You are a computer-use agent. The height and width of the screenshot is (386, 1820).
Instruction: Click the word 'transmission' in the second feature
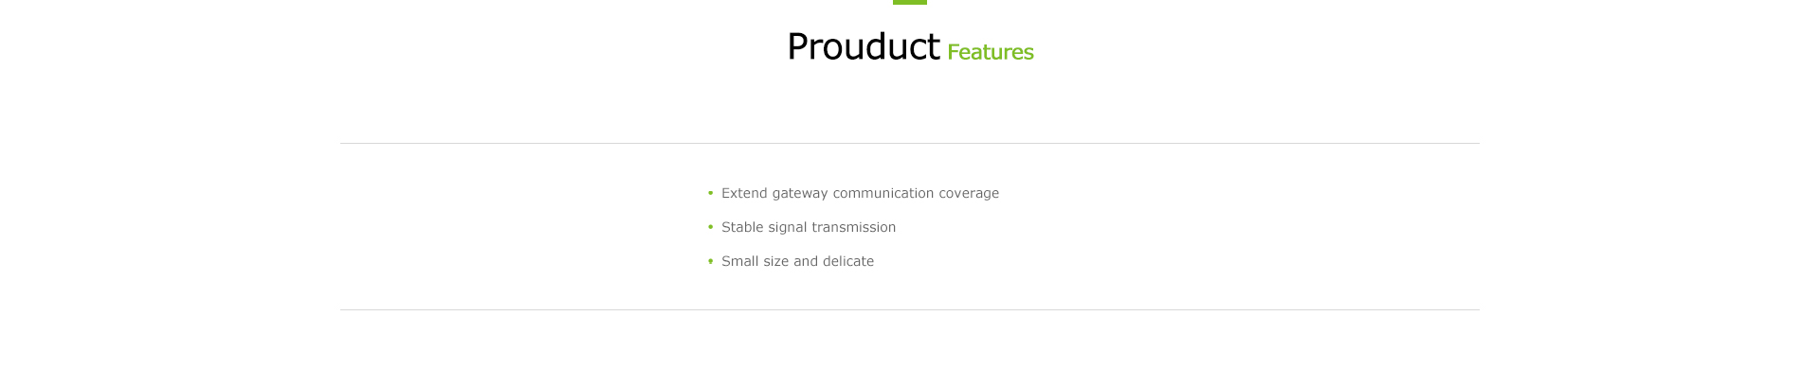[x=851, y=227]
